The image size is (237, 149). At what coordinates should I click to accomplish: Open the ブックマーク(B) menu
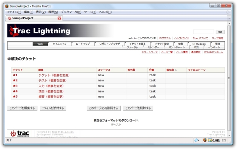point(71,12)
